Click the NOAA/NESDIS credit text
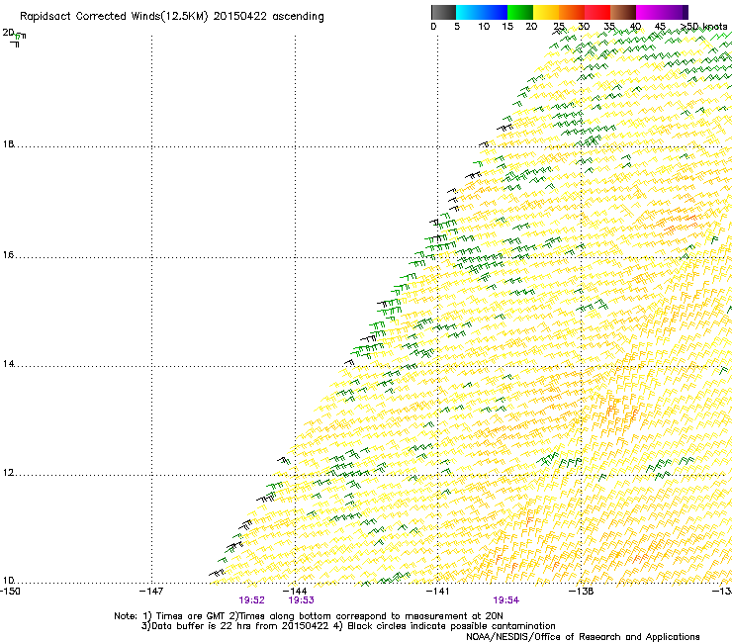The image size is (732, 643). coord(583,637)
